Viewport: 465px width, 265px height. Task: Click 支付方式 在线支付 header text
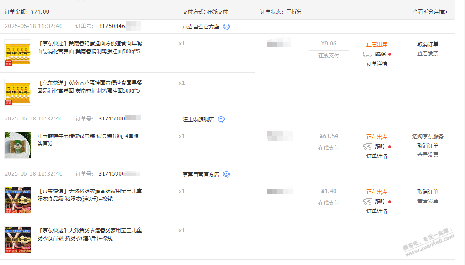click(x=205, y=12)
